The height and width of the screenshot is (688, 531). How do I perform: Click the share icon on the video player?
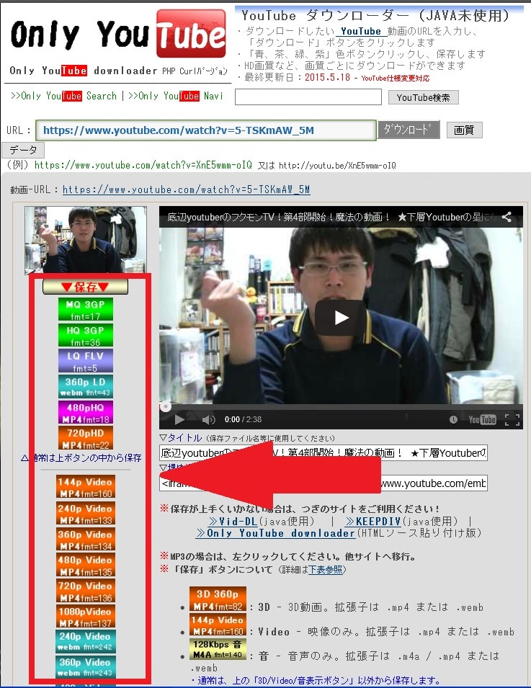click(x=507, y=217)
